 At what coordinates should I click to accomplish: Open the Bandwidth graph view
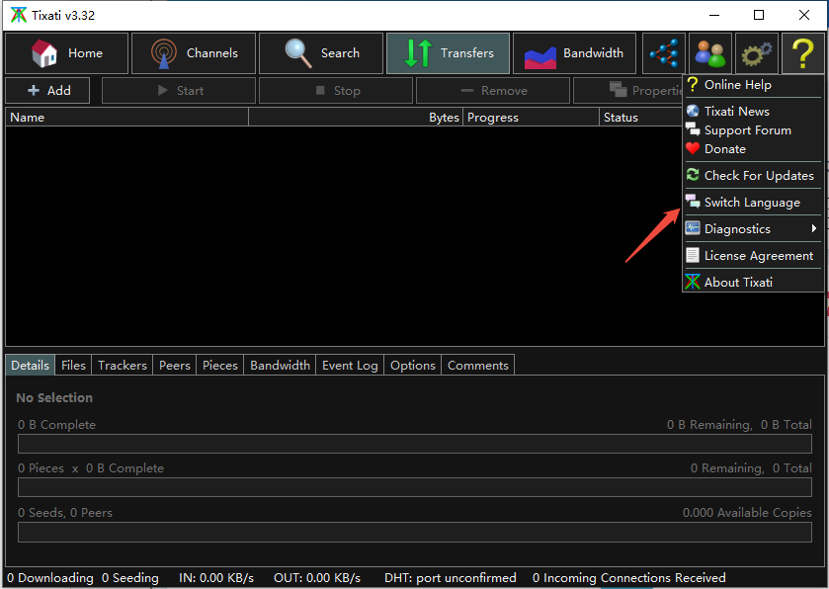574,53
